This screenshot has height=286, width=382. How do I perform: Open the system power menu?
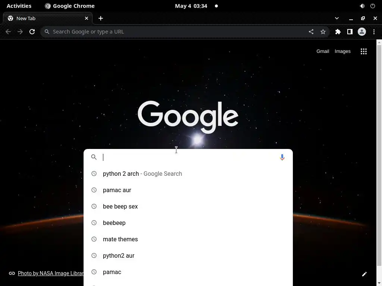coord(373,6)
